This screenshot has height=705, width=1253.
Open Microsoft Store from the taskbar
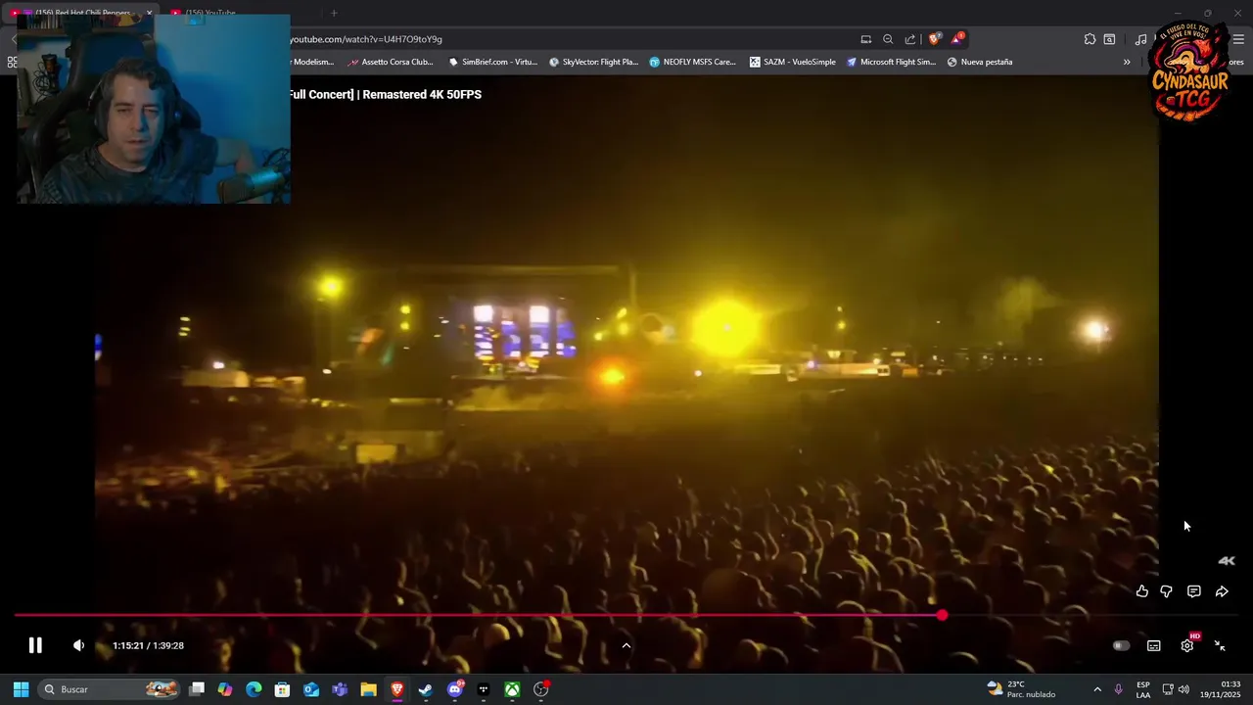(282, 689)
